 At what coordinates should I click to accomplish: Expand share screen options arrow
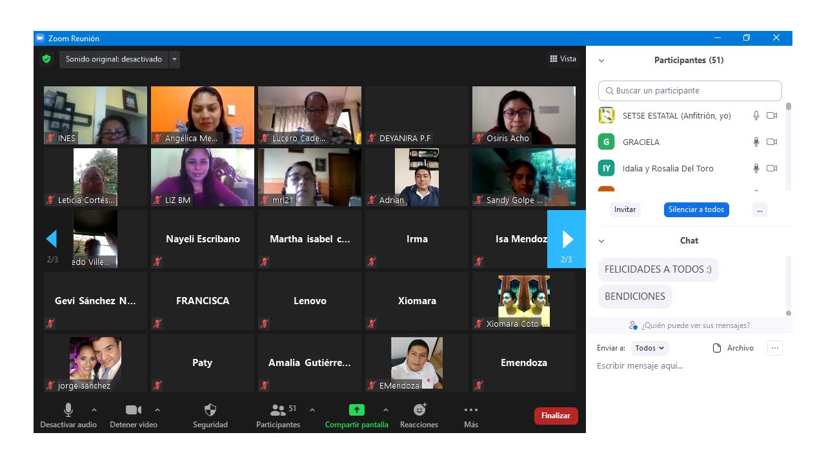click(x=386, y=410)
